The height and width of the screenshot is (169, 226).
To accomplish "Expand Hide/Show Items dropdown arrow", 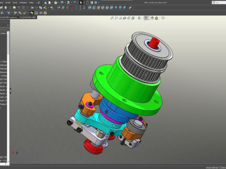I will 149,18.
